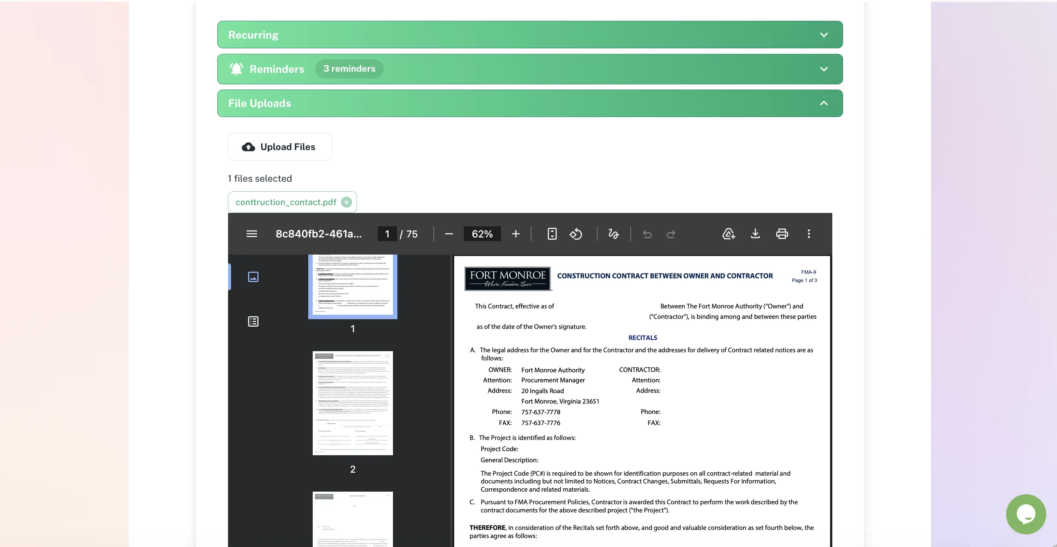Click the 'Procurement Manager' text
This screenshot has width=1057, height=547.
coord(553,380)
